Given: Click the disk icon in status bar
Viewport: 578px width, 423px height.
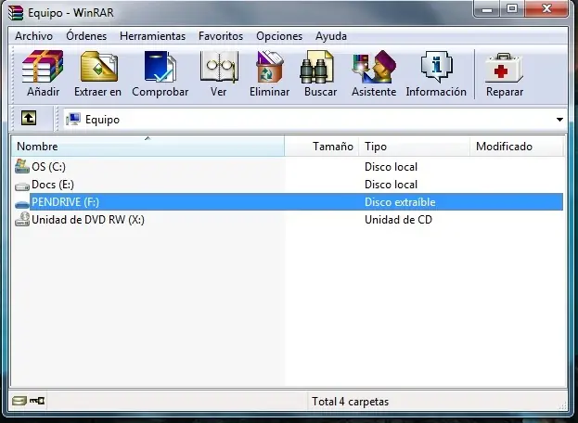Looking at the screenshot, I should 19,401.
